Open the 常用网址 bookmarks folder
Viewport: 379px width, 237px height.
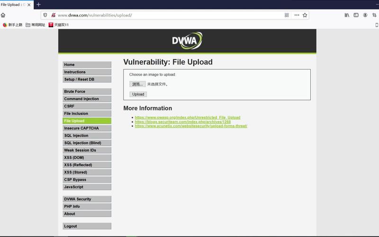36,25
